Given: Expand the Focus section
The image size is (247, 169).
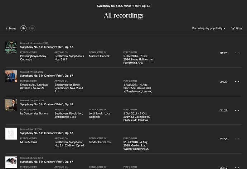Looking at the screenshot, I should (11, 28).
